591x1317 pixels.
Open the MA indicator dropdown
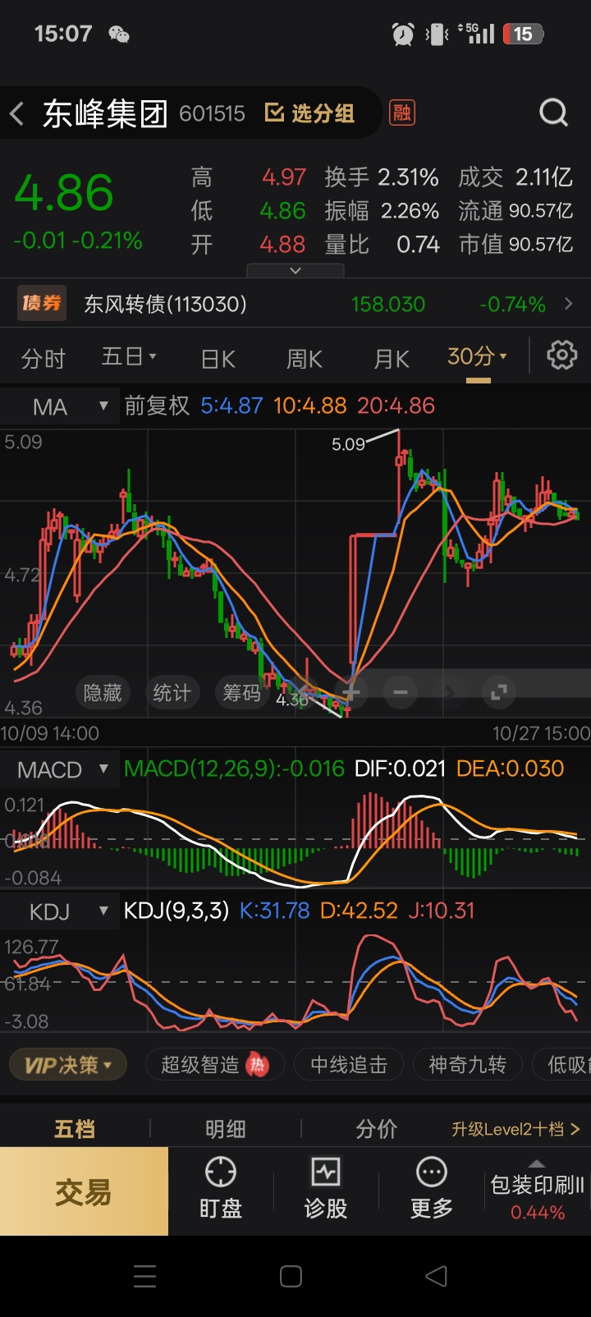point(58,406)
